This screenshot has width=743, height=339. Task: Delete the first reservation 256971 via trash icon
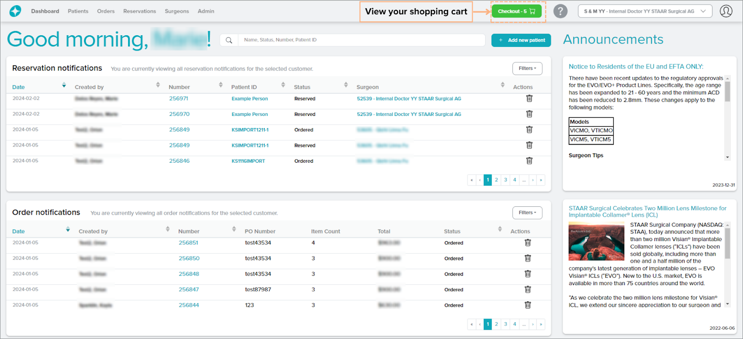(x=529, y=99)
